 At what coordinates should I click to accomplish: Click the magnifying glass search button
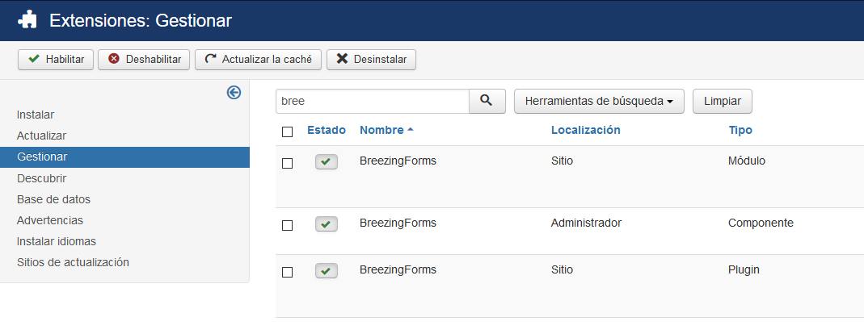click(487, 101)
